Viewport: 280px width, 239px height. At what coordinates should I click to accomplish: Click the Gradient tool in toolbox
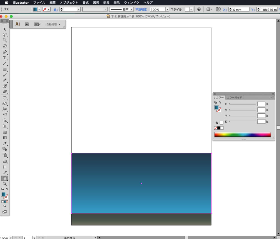click(x=5, y=138)
